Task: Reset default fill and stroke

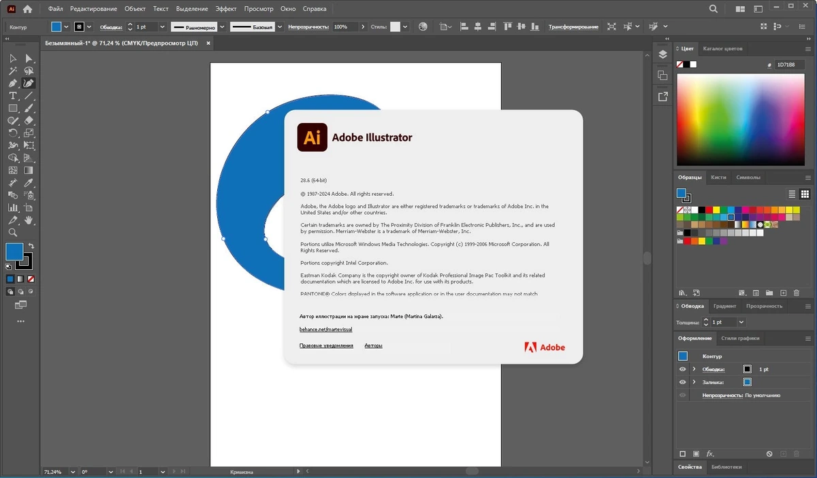Action: 8,267
